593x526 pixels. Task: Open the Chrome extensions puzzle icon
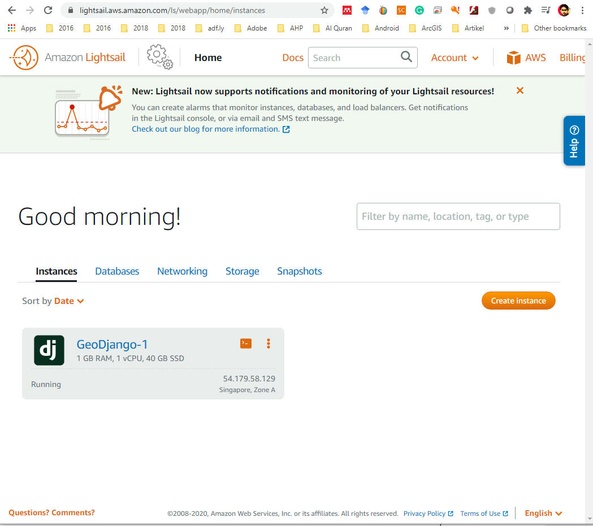(527, 10)
